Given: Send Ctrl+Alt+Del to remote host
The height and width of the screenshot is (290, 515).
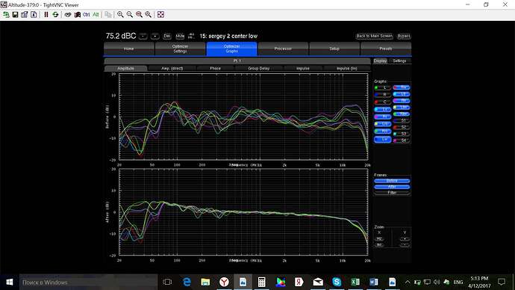Looking at the screenshot, I should [x=68, y=14].
